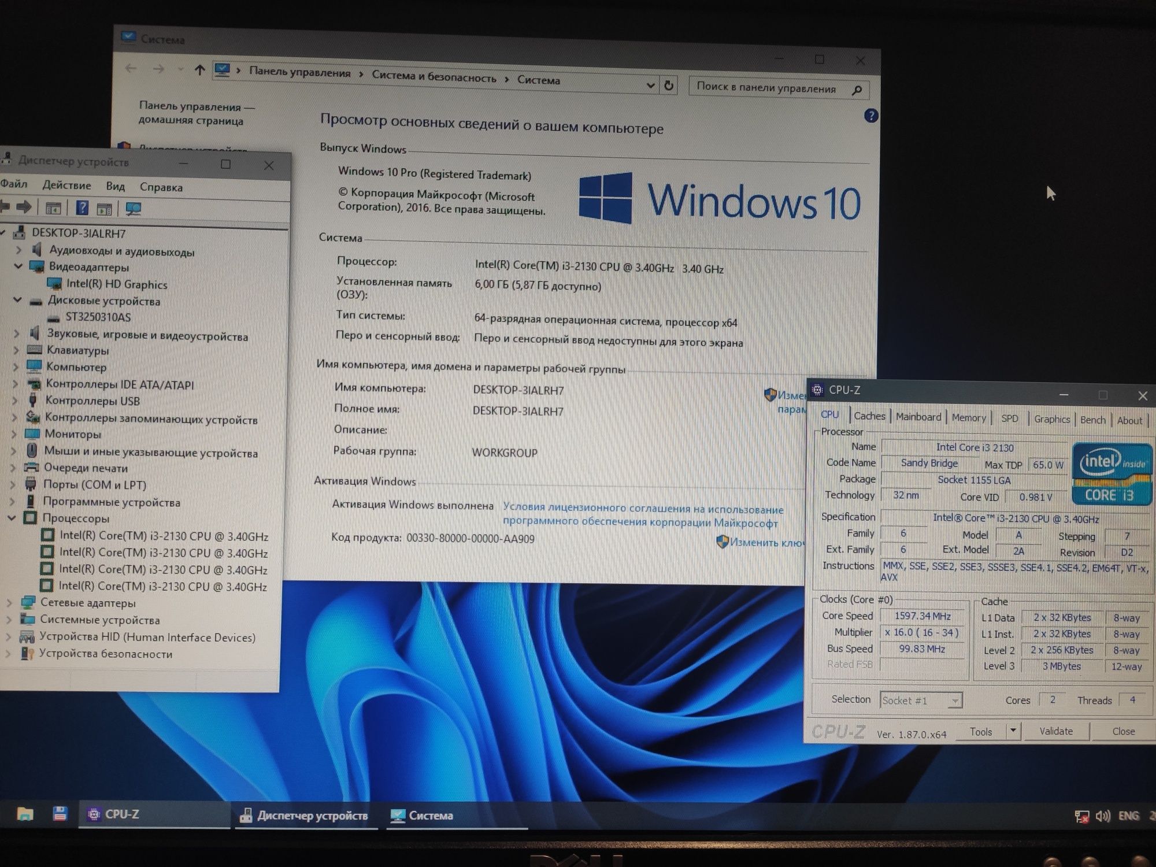Select the Мониторы tree item
1156x867 pixels.
tap(73, 433)
